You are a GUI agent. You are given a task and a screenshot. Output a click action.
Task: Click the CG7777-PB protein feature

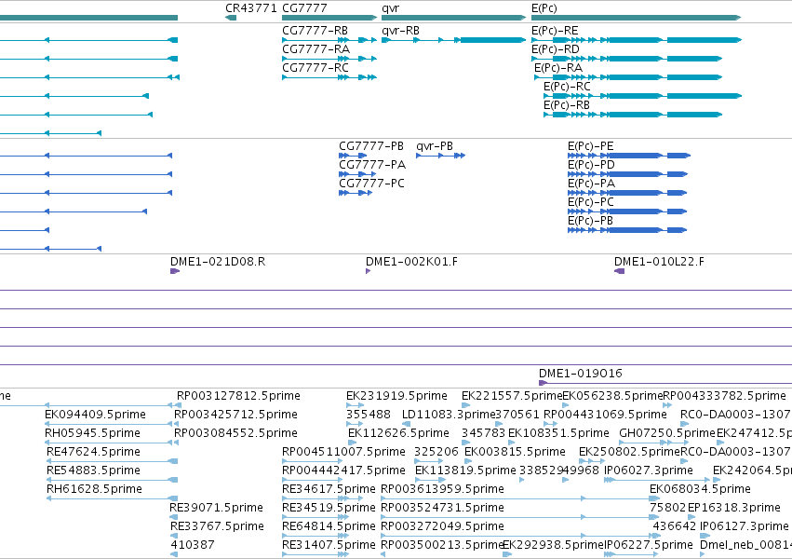pos(353,156)
